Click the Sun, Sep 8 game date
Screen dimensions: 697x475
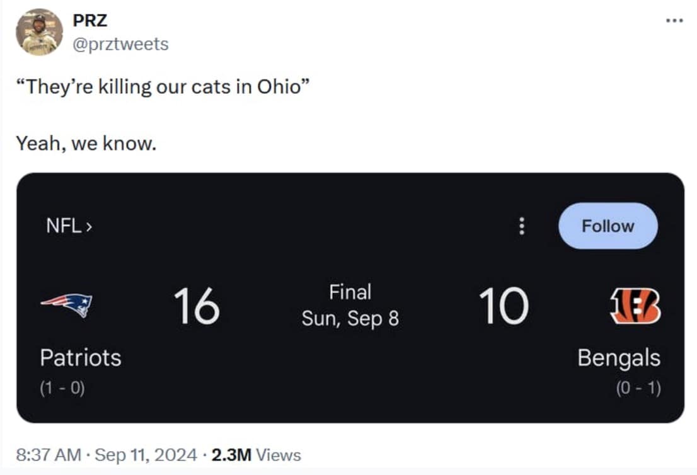pyautogui.click(x=350, y=318)
